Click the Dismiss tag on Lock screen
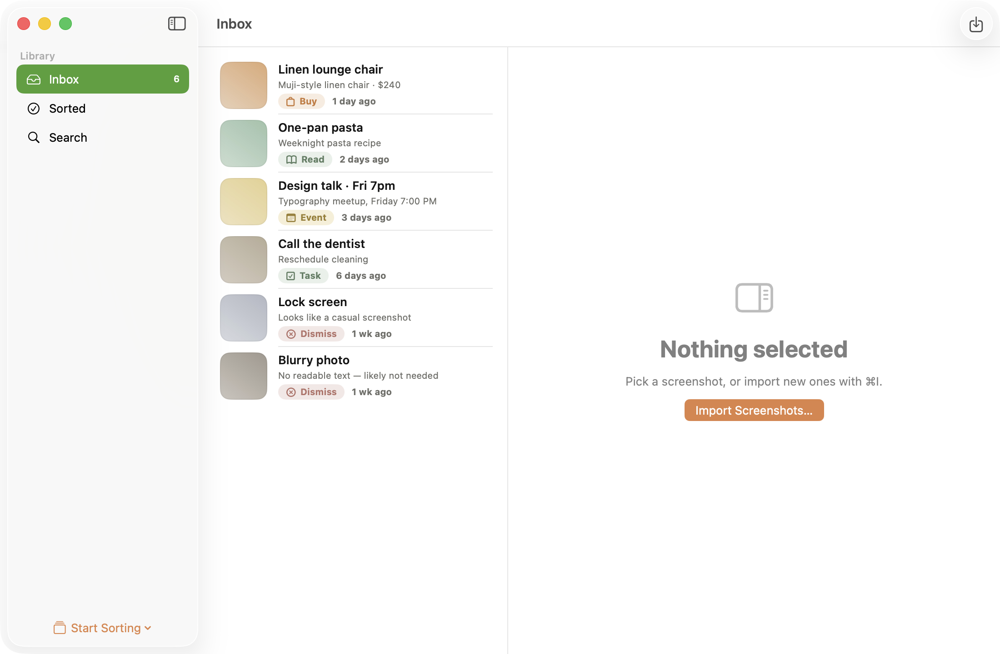This screenshot has height=654, width=1000. point(311,334)
